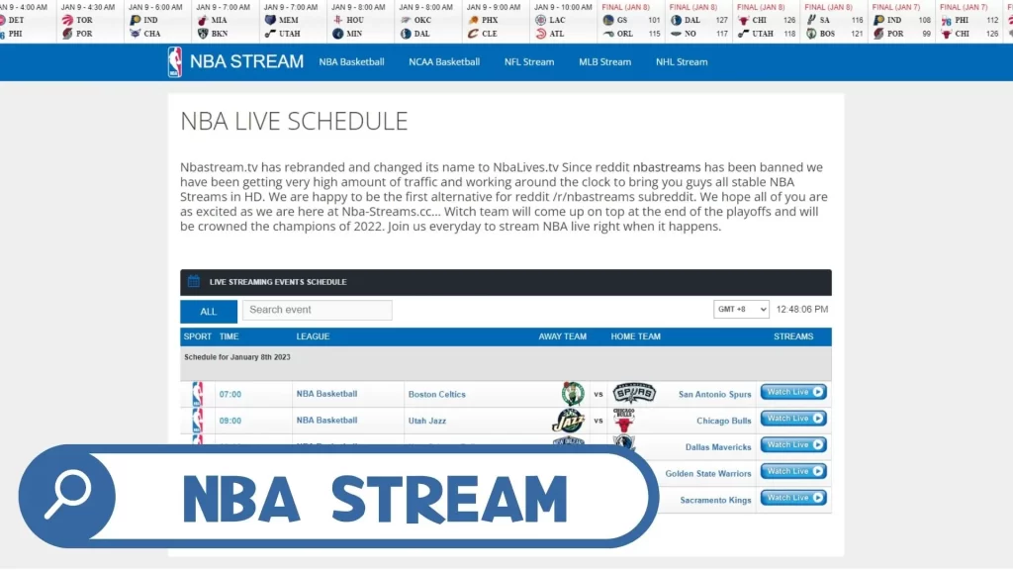
Task: Select the GS vs ORL final score in ticker
Action: 631,27
